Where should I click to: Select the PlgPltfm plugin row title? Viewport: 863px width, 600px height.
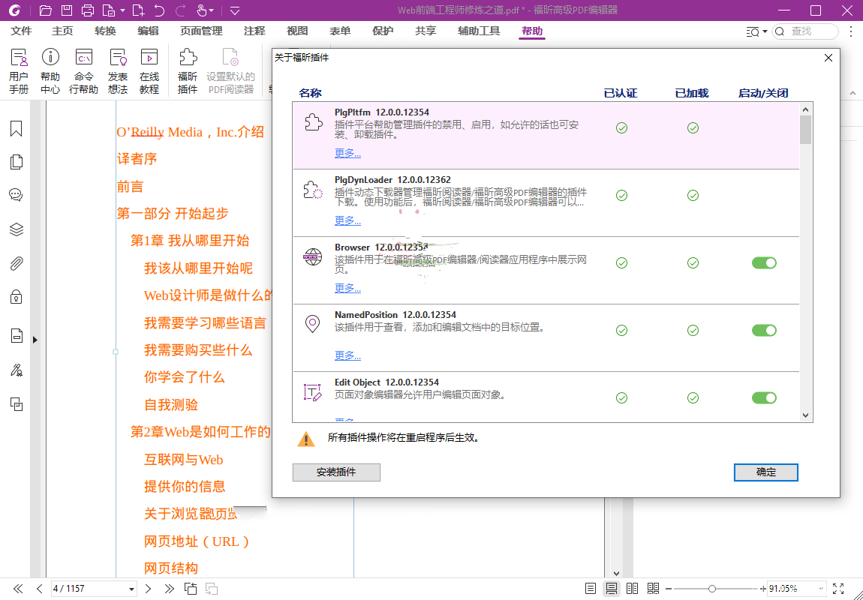382,112
